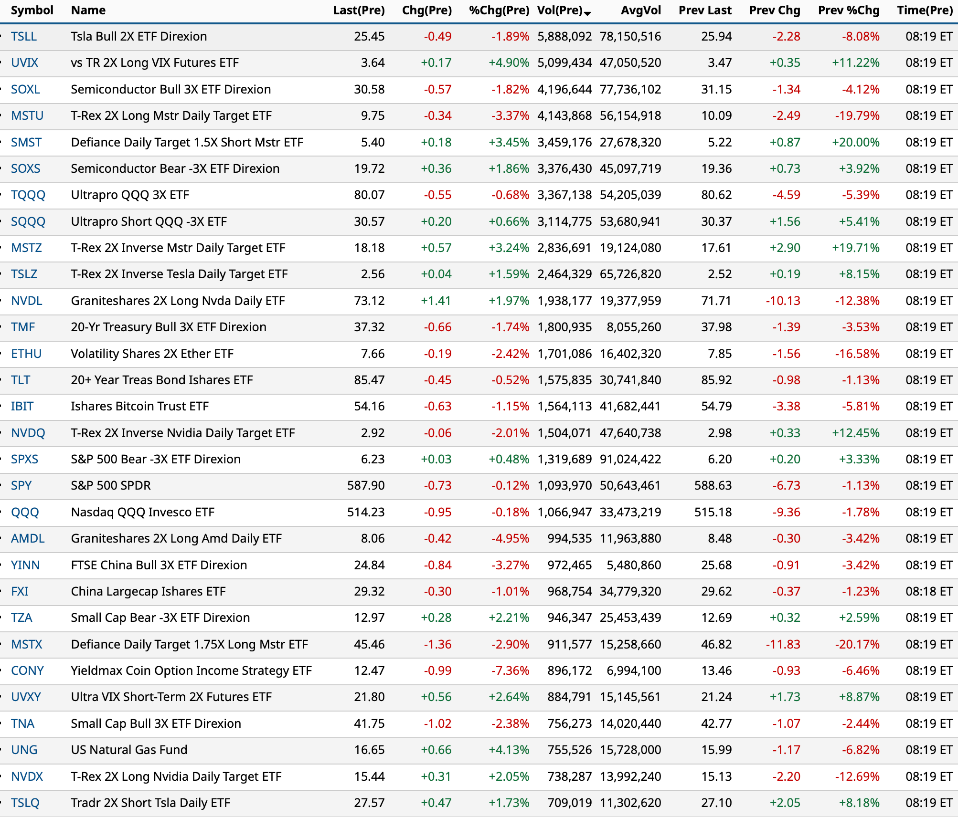958x817 pixels.
Task: Sort table by Symbol column header
Action: 32,10
